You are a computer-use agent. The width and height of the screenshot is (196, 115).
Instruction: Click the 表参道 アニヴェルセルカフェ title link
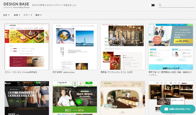117,72
